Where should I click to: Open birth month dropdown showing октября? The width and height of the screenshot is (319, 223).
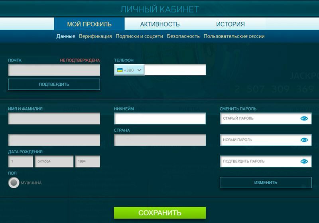[54, 161]
